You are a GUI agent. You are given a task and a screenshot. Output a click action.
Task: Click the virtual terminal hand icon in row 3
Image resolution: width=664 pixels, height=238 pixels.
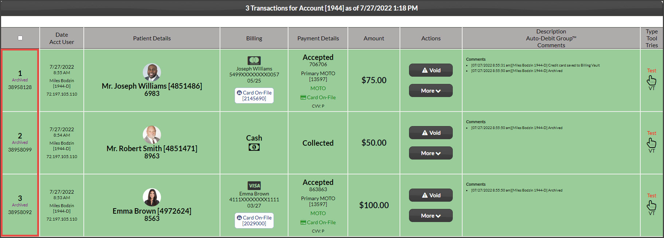[x=651, y=205]
